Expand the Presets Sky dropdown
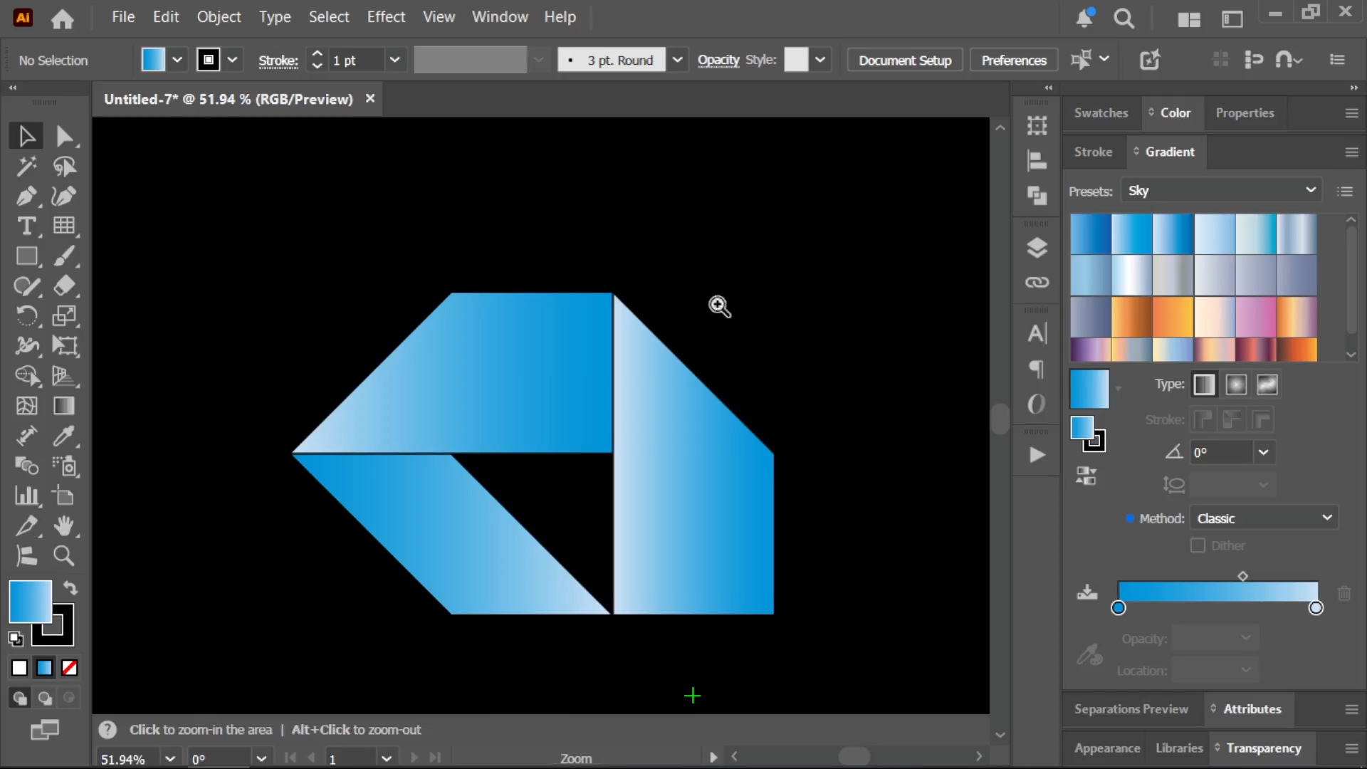Image resolution: width=1367 pixels, height=769 pixels. coord(1221,191)
